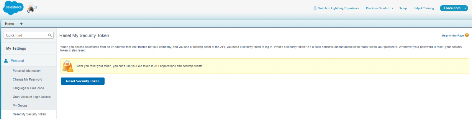
Task: Open the Precious Omolori user menu arrow
Action: pos(392,8)
